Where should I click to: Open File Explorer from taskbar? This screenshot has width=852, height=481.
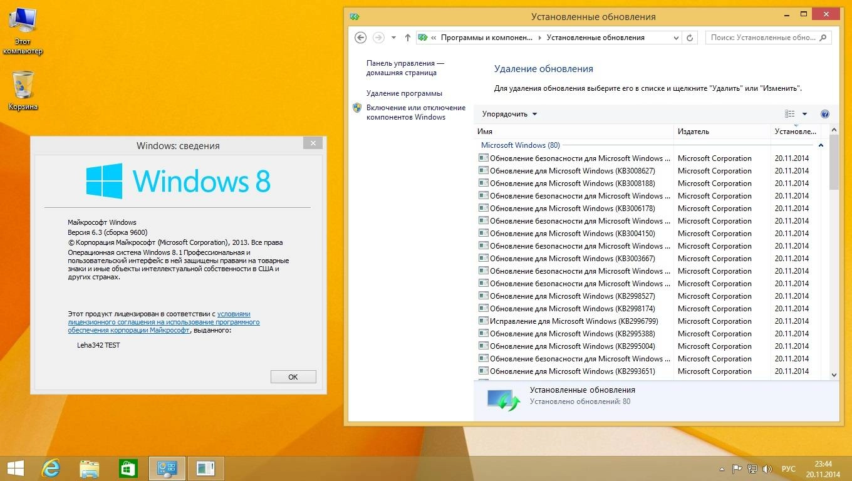[x=90, y=468]
